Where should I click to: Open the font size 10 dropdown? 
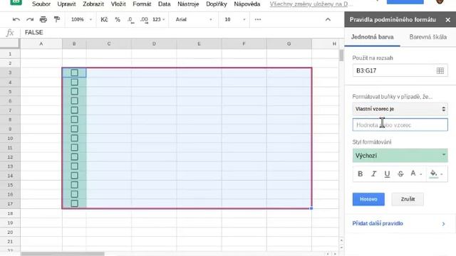tap(235, 19)
